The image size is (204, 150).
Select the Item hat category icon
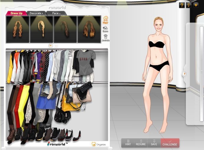point(105,29)
